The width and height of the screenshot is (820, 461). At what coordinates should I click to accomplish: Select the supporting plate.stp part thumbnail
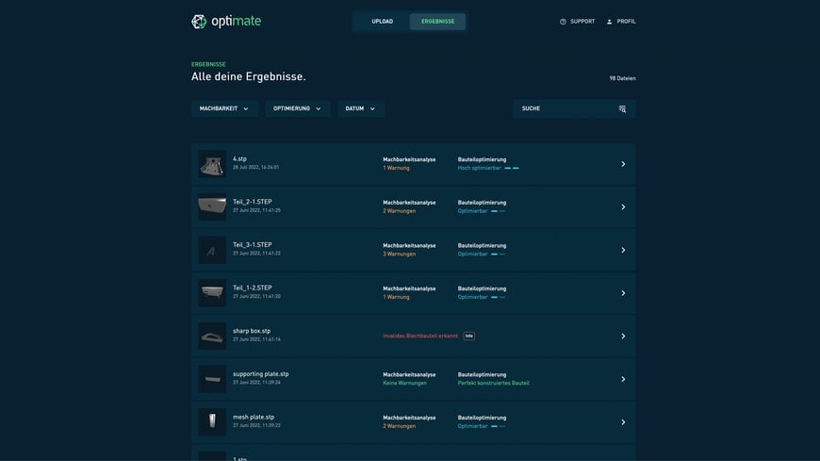coord(212,379)
